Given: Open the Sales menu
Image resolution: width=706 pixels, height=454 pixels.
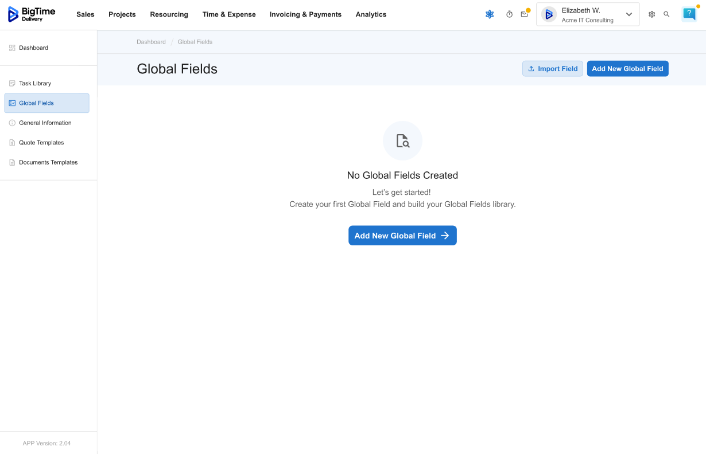Looking at the screenshot, I should [x=85, y=14].
